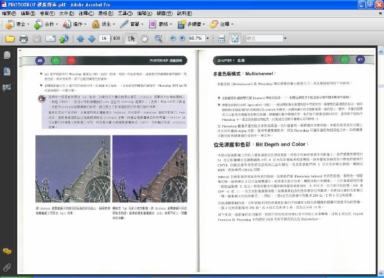This screenshot has width=384, height=278.
Task: Open the Signatures panel in sidebar
Action: (7, 88)
